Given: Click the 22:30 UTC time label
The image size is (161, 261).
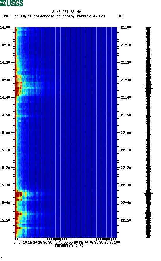Looking at the screenshot, I should pos(126,185).
